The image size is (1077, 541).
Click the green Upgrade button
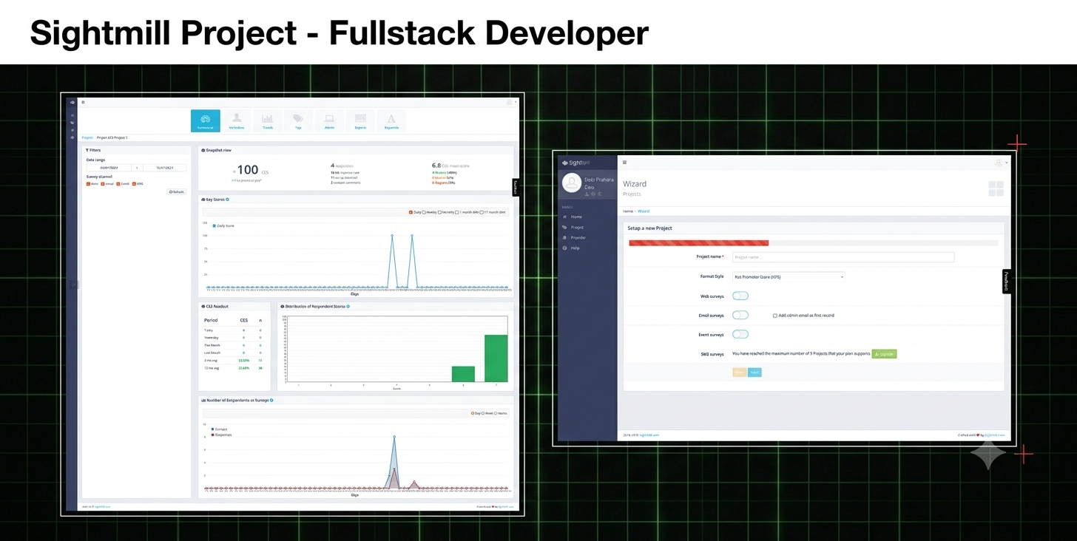pyautogui.click(x=884, y=354)
